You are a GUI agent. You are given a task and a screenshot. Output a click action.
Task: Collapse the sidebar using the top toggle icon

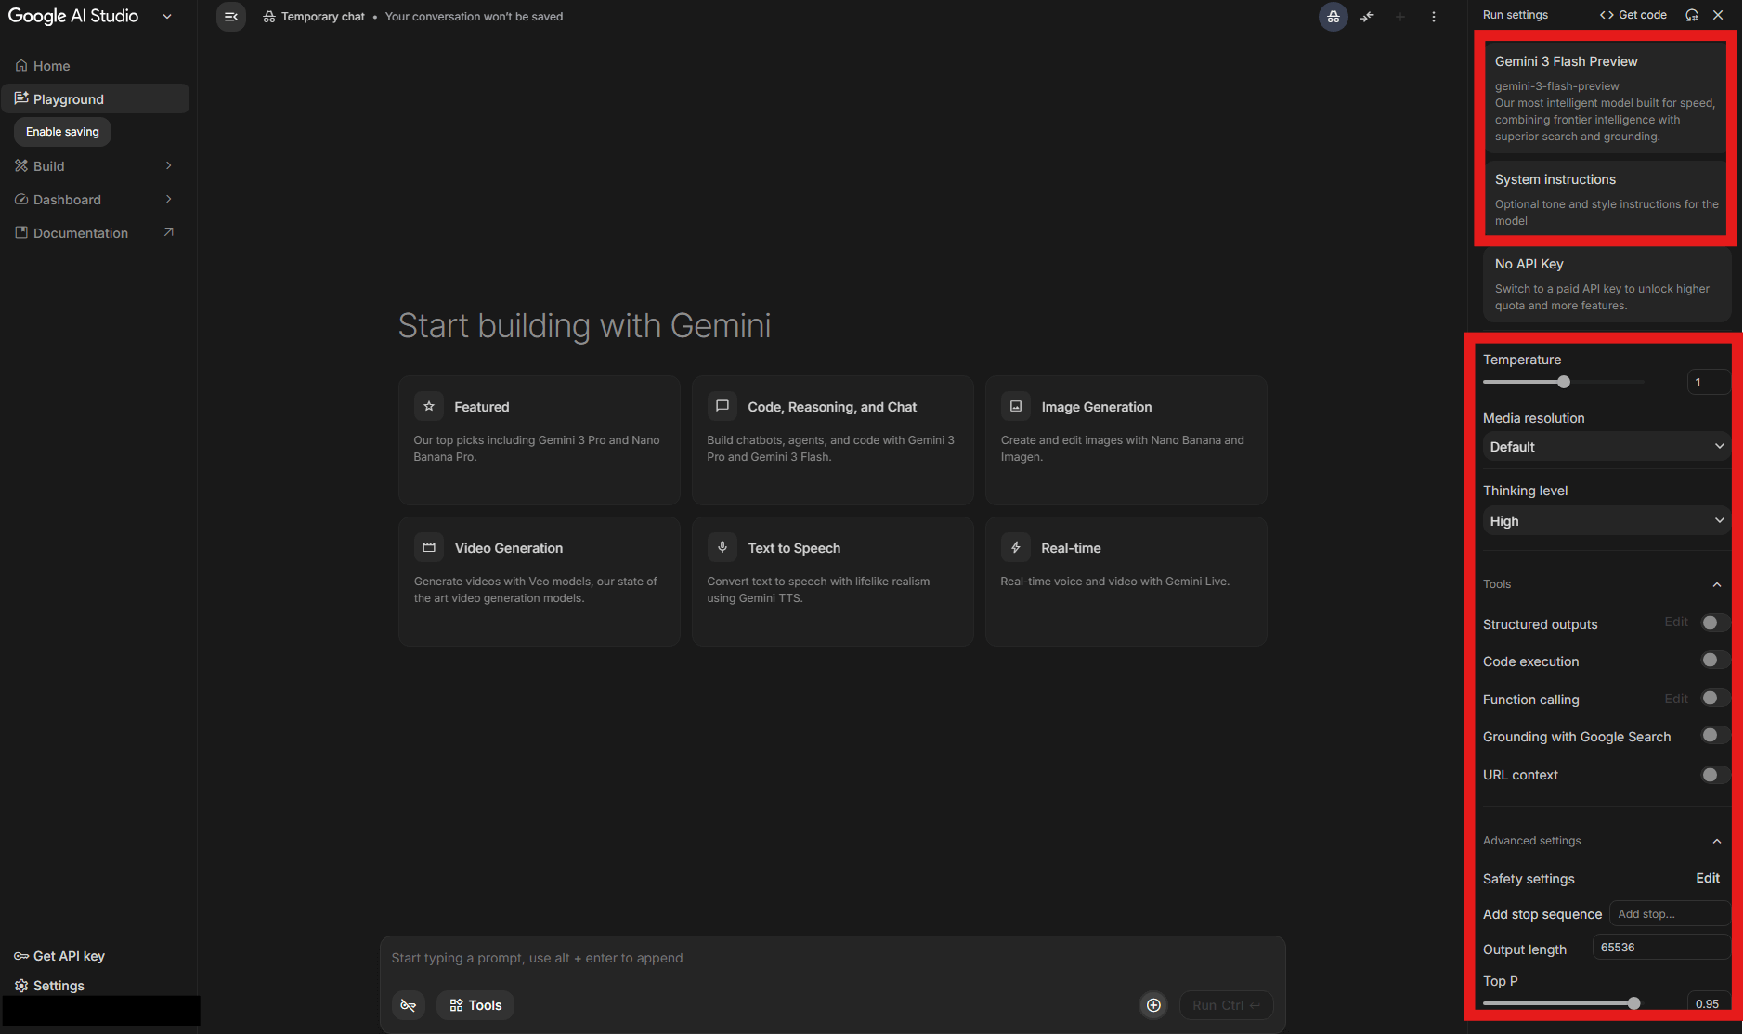point(231,17)
